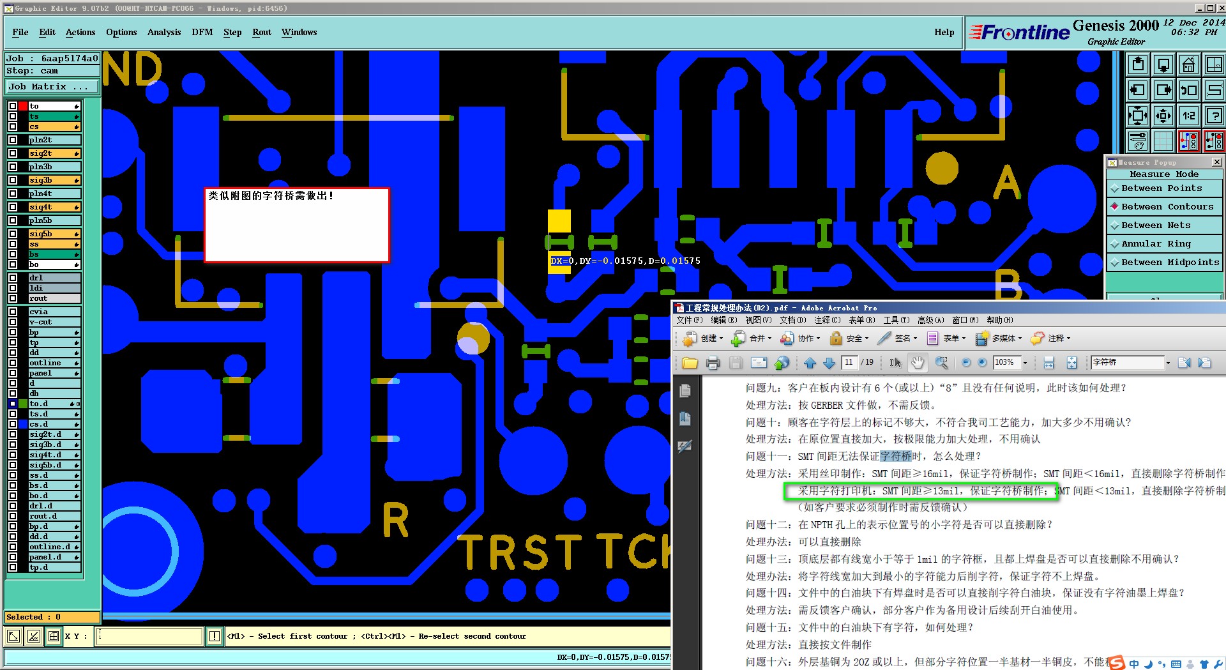
Task: Click the Help button
Action: [944, 32]
